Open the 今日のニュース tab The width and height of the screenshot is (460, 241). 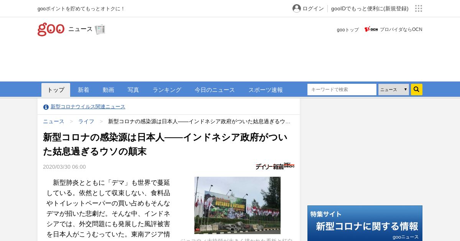215,90
